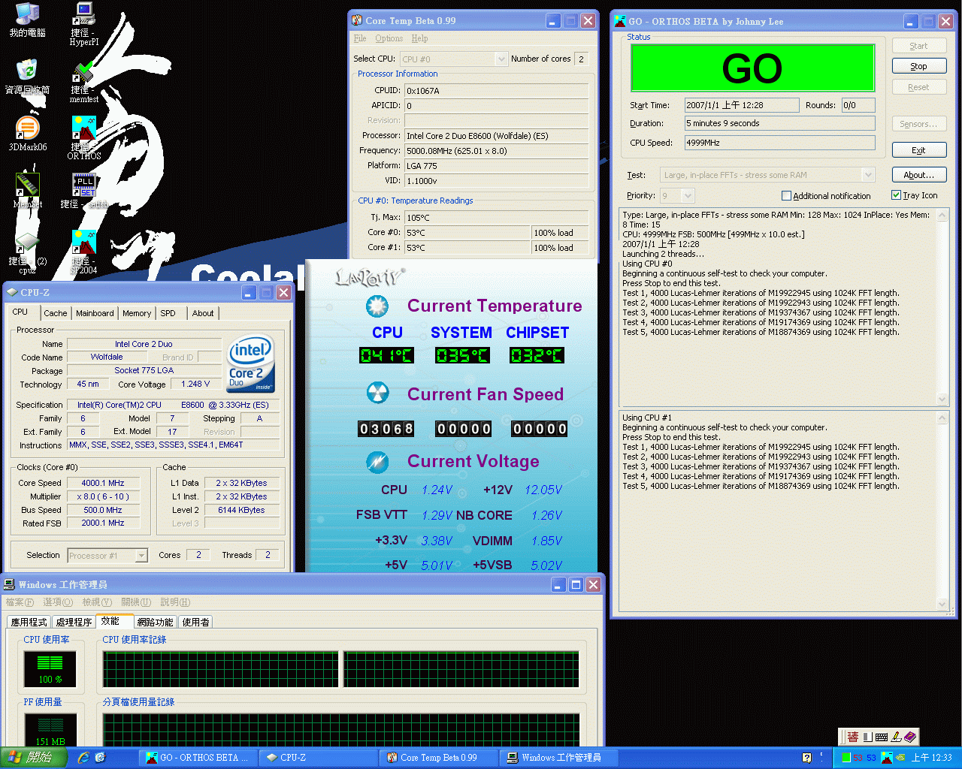Switch to CPU-Z Mainboard tab
This screenshot has width=962, height=769.
(95, 313)
